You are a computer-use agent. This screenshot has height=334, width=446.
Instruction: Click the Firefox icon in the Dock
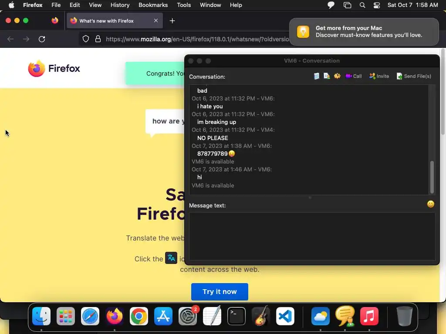[115, 316]
